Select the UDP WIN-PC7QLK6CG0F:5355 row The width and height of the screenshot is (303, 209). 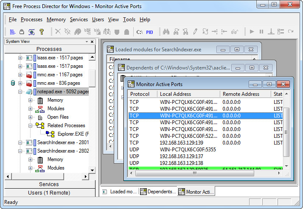pyautogui.click(x=205, y=149)
